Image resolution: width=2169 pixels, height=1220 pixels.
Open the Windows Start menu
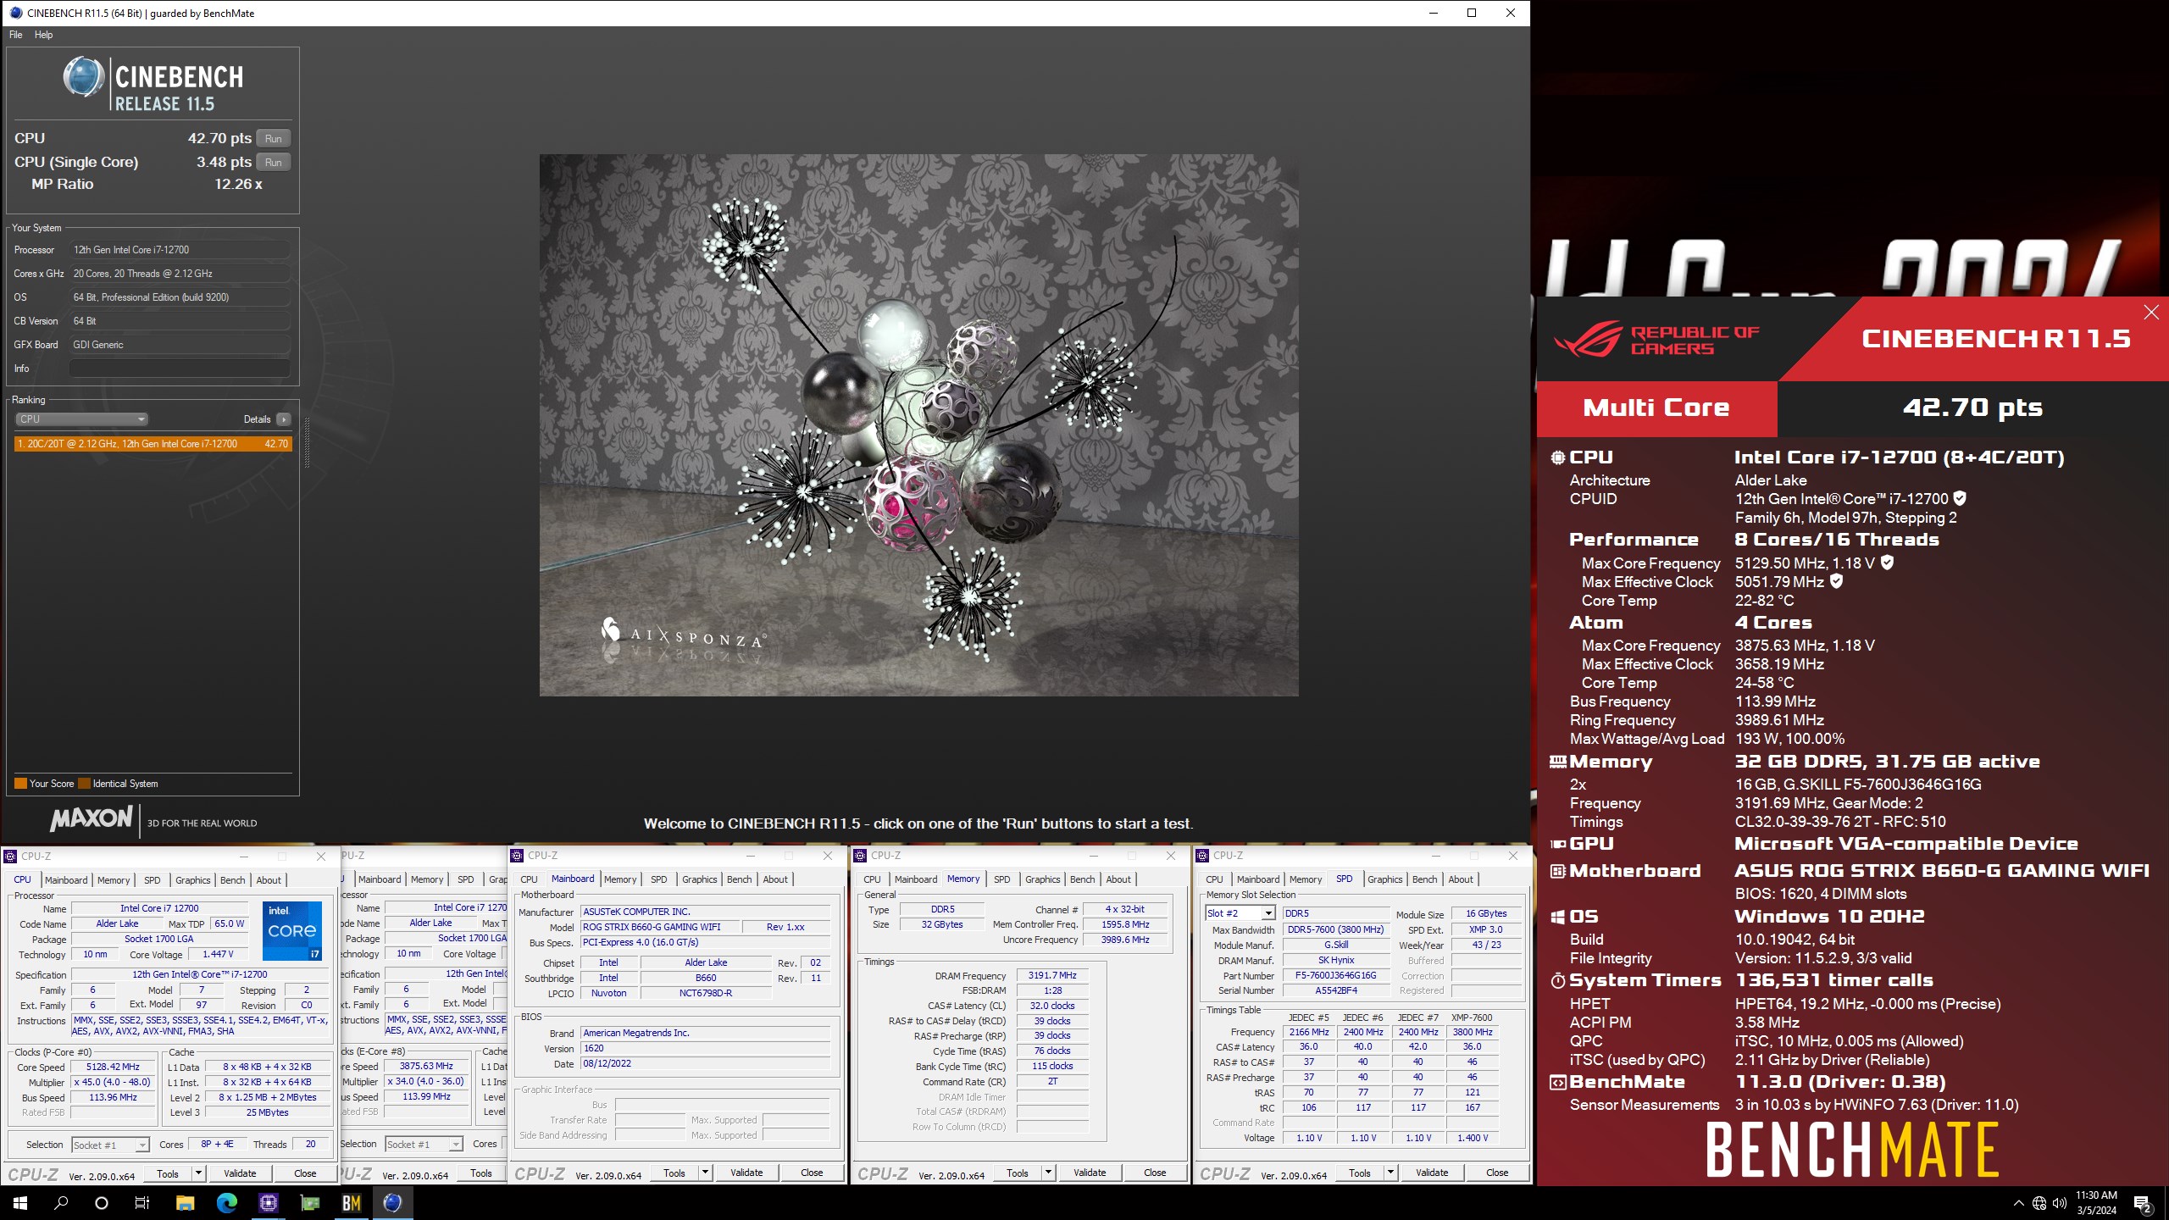(x=20, y=1203)
